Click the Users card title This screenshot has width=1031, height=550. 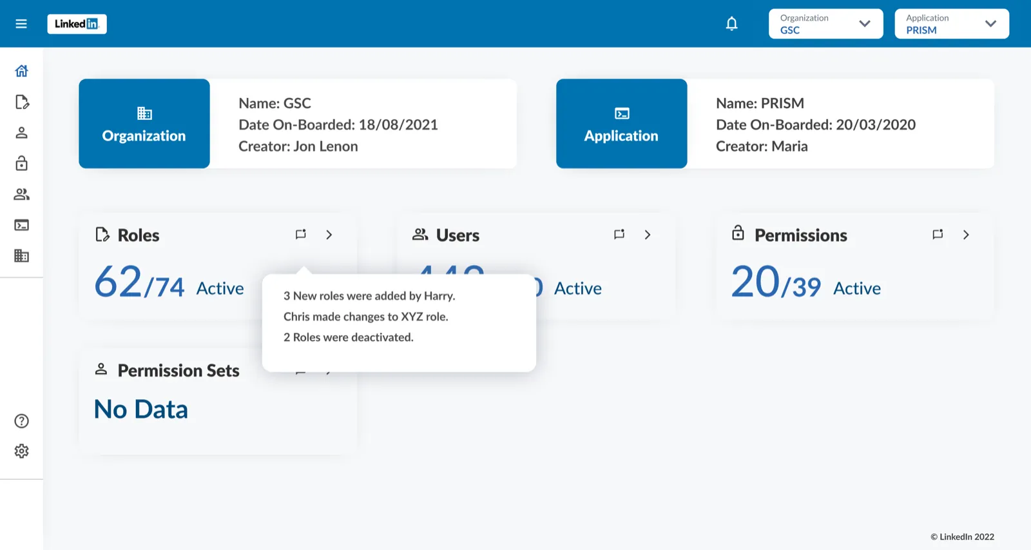(x=458, y=235)
